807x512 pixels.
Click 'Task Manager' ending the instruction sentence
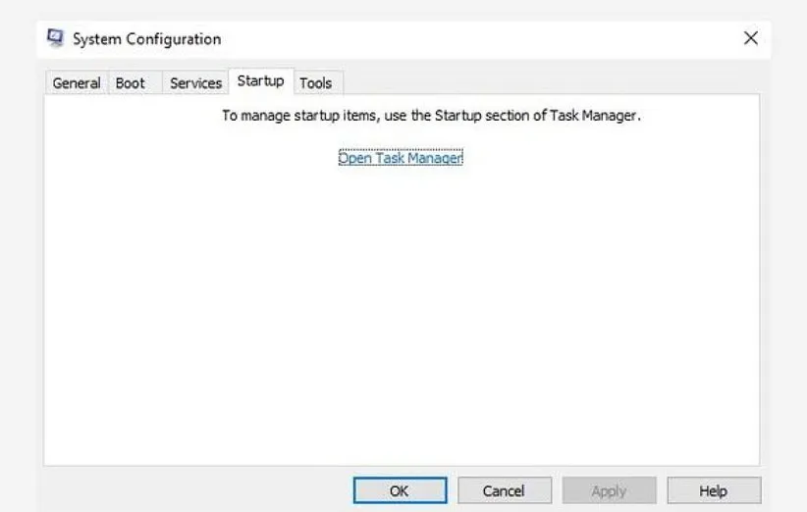598,116
